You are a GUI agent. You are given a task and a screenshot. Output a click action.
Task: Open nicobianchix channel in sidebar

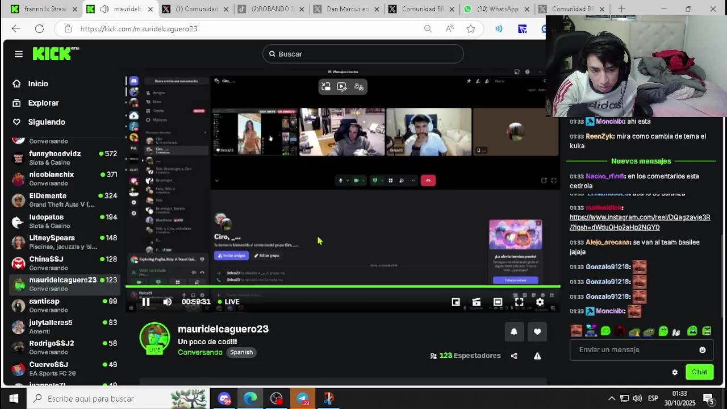(64, 179)
